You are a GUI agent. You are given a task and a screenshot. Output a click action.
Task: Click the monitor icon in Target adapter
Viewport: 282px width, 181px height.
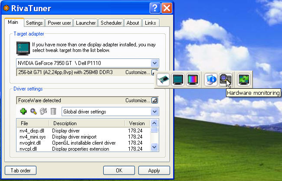23,48
